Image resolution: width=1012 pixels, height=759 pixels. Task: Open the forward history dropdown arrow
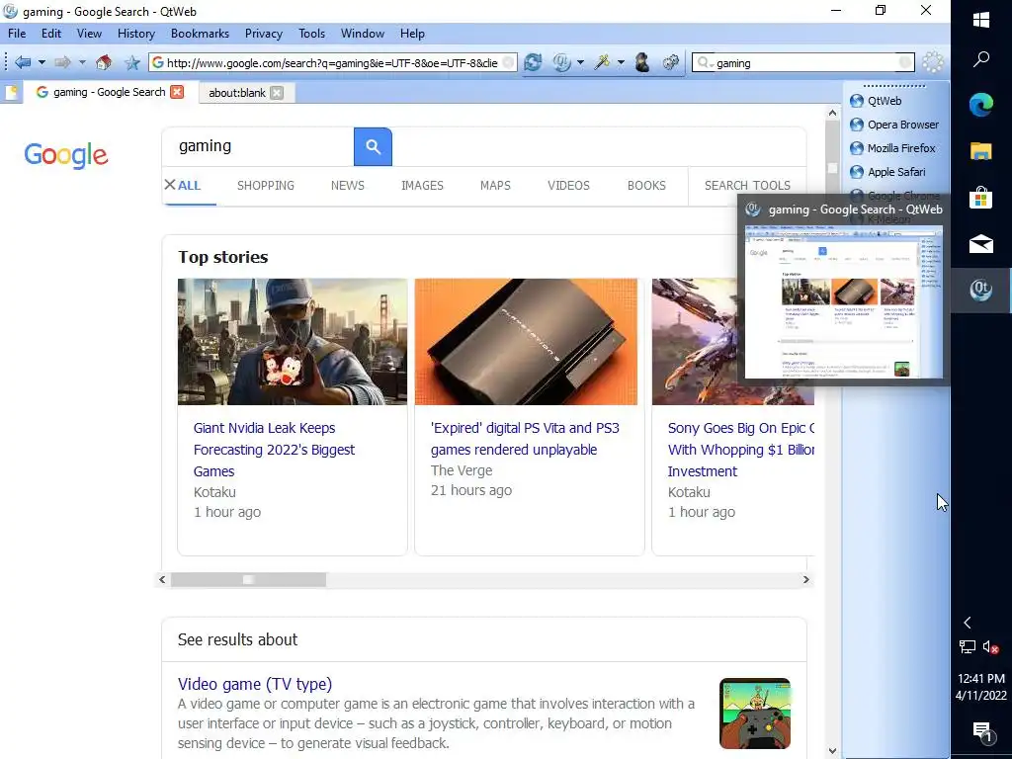82,62
